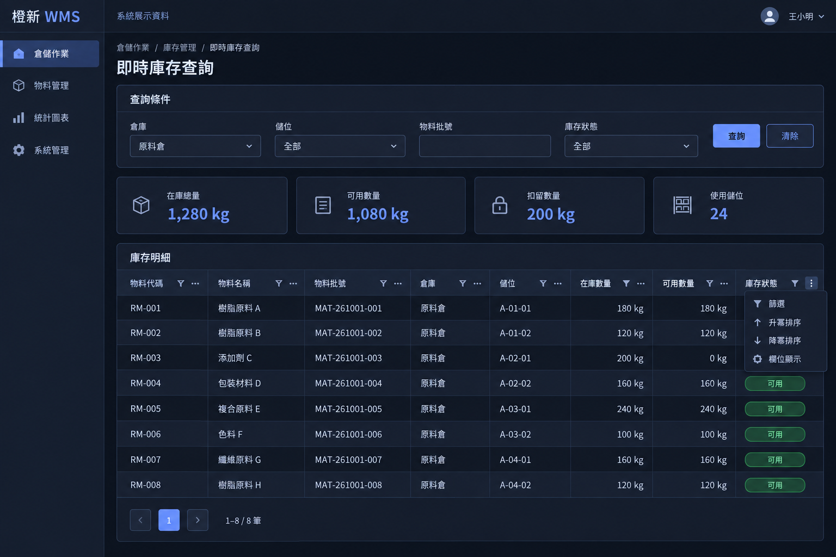
Task: Click the filter icon in 可用數量 column header
Action: (709, 283)
